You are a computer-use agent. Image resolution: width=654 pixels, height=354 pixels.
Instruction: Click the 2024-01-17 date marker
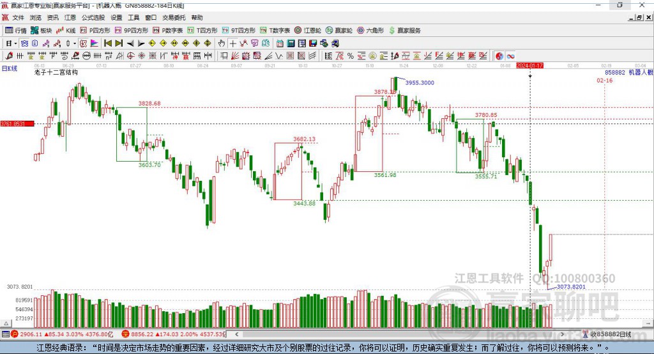click(529, 66)
